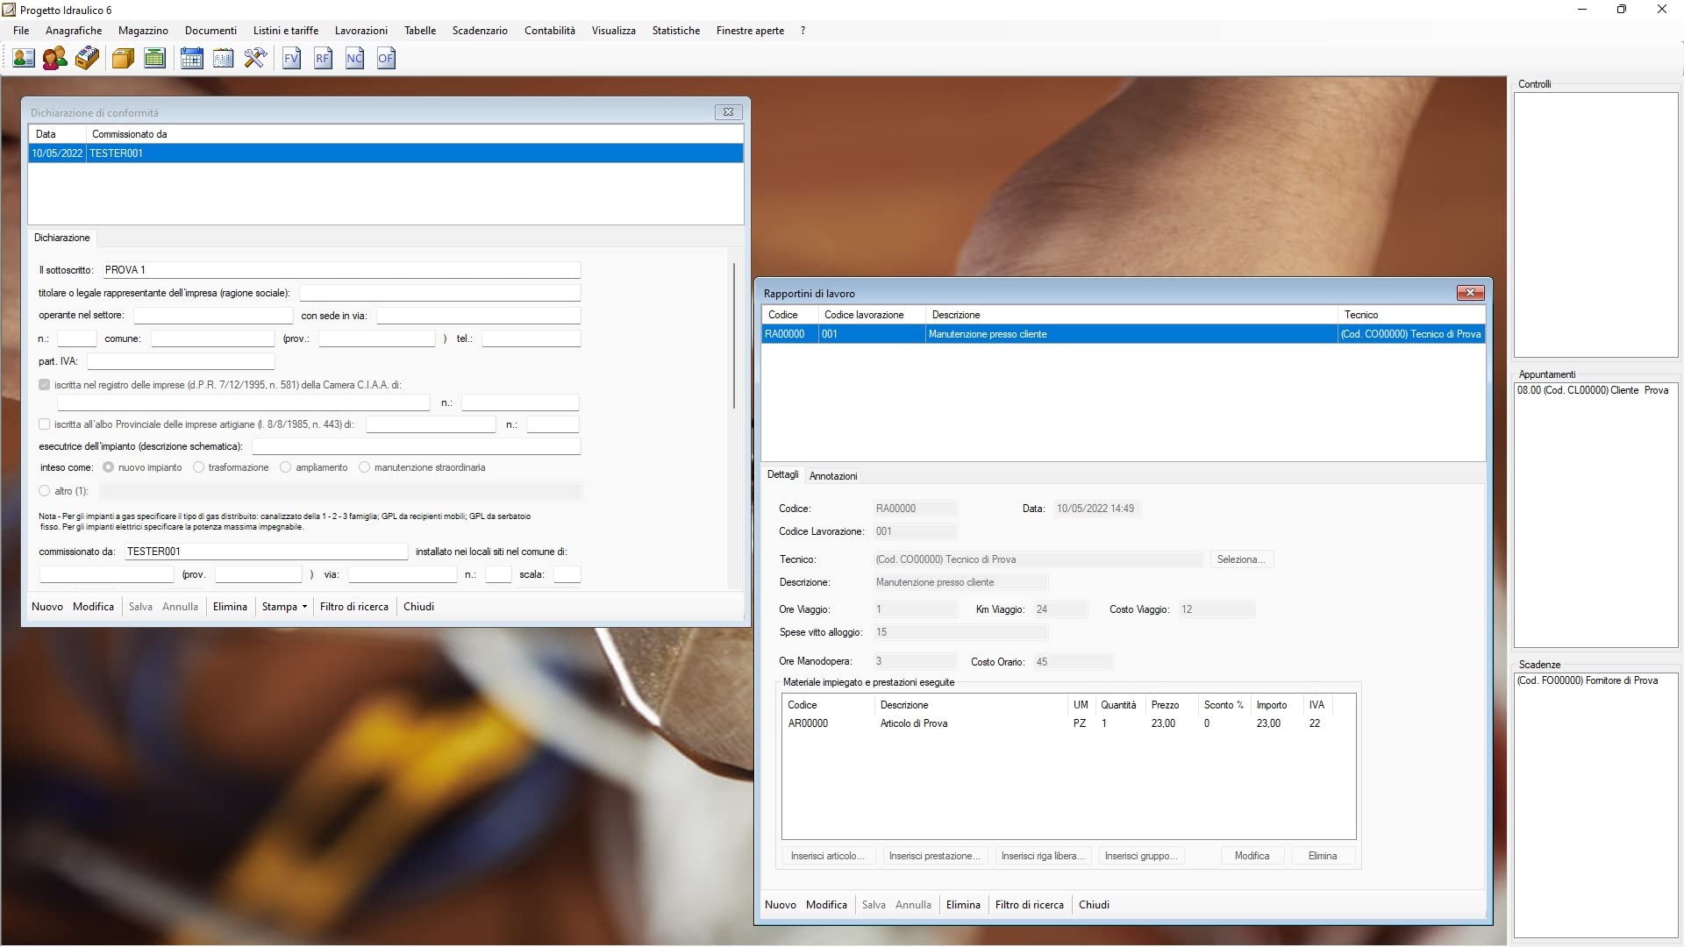
Task: Click the Cliente Prova appointment entry
Action: click(x=1593, y=390)
